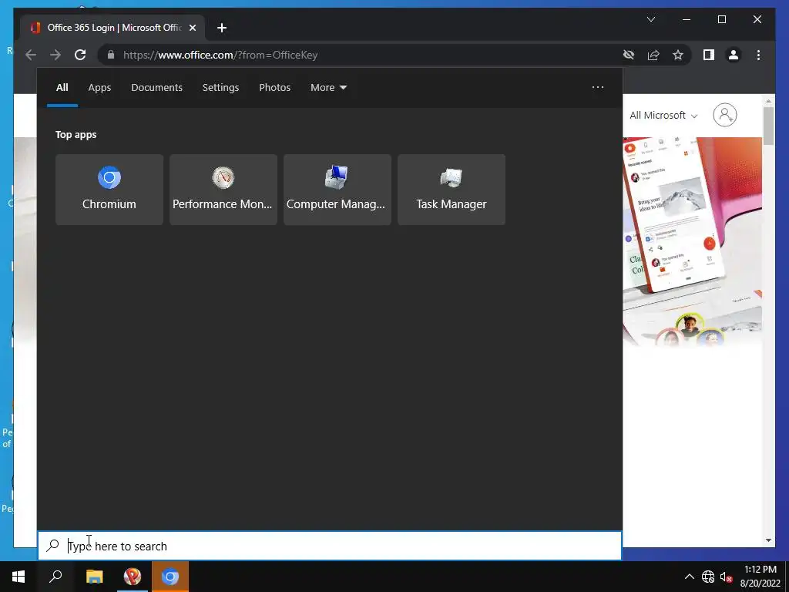Open Chromium from Top apps

[109, 190]
